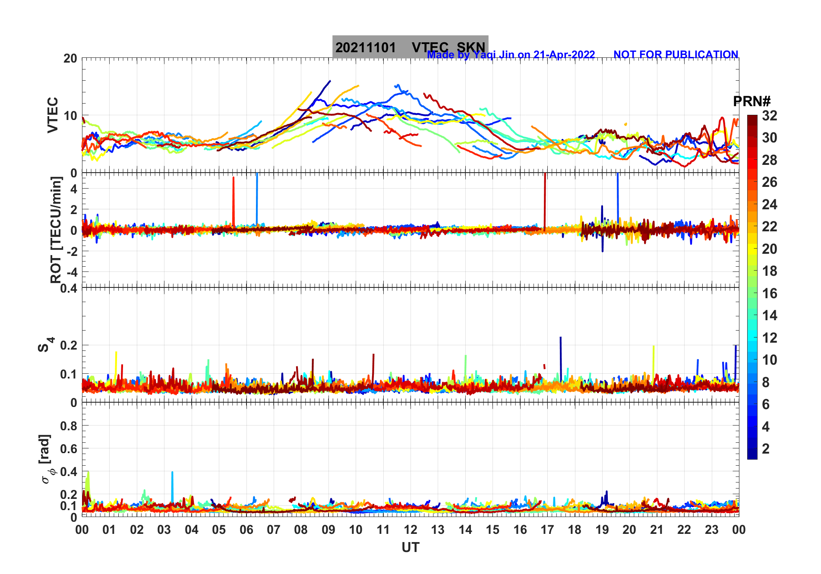Click the 'PRN#' colorbar title
Image resolution: width=821 pixels, height=574 pixels.
(752, 101)
